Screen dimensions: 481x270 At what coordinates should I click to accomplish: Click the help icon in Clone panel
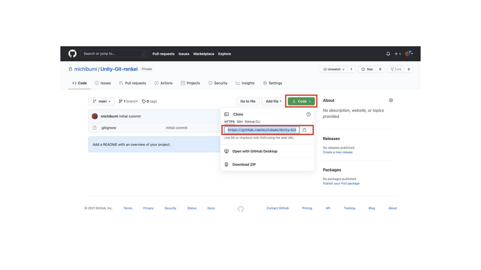point(308,114)
